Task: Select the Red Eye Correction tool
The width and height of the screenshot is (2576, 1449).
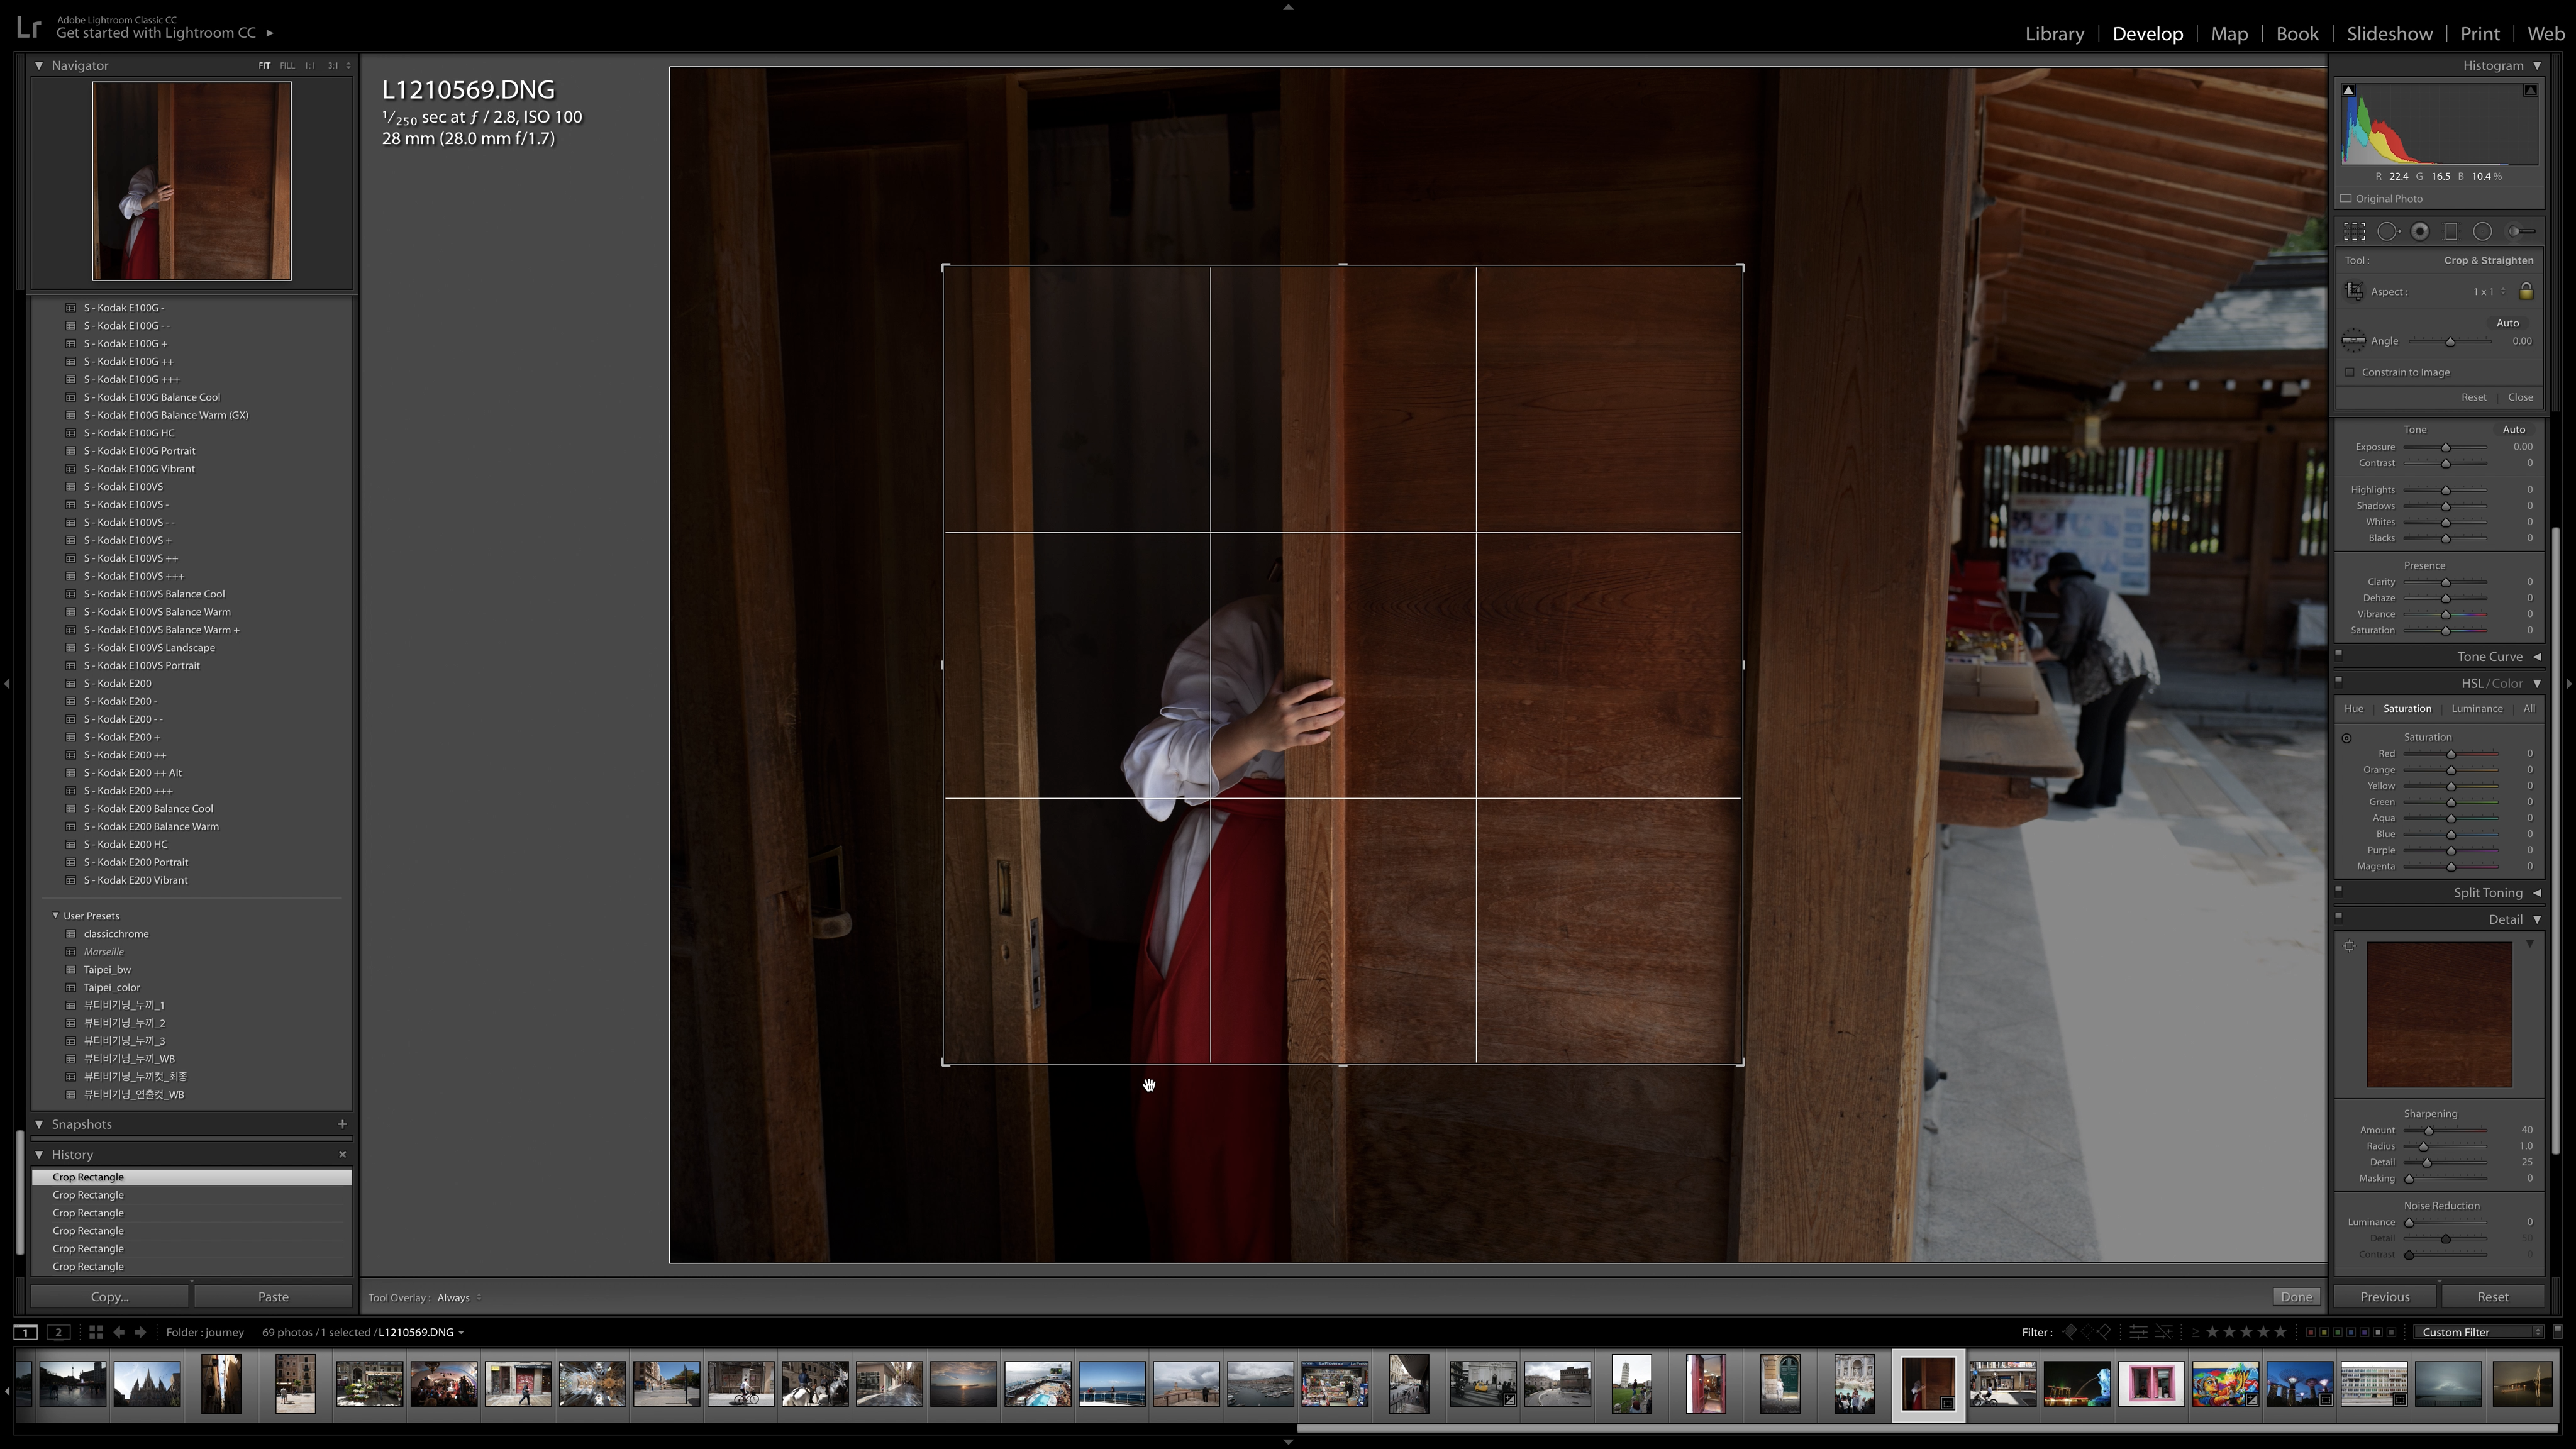Action: click(x=2420, y=232)
